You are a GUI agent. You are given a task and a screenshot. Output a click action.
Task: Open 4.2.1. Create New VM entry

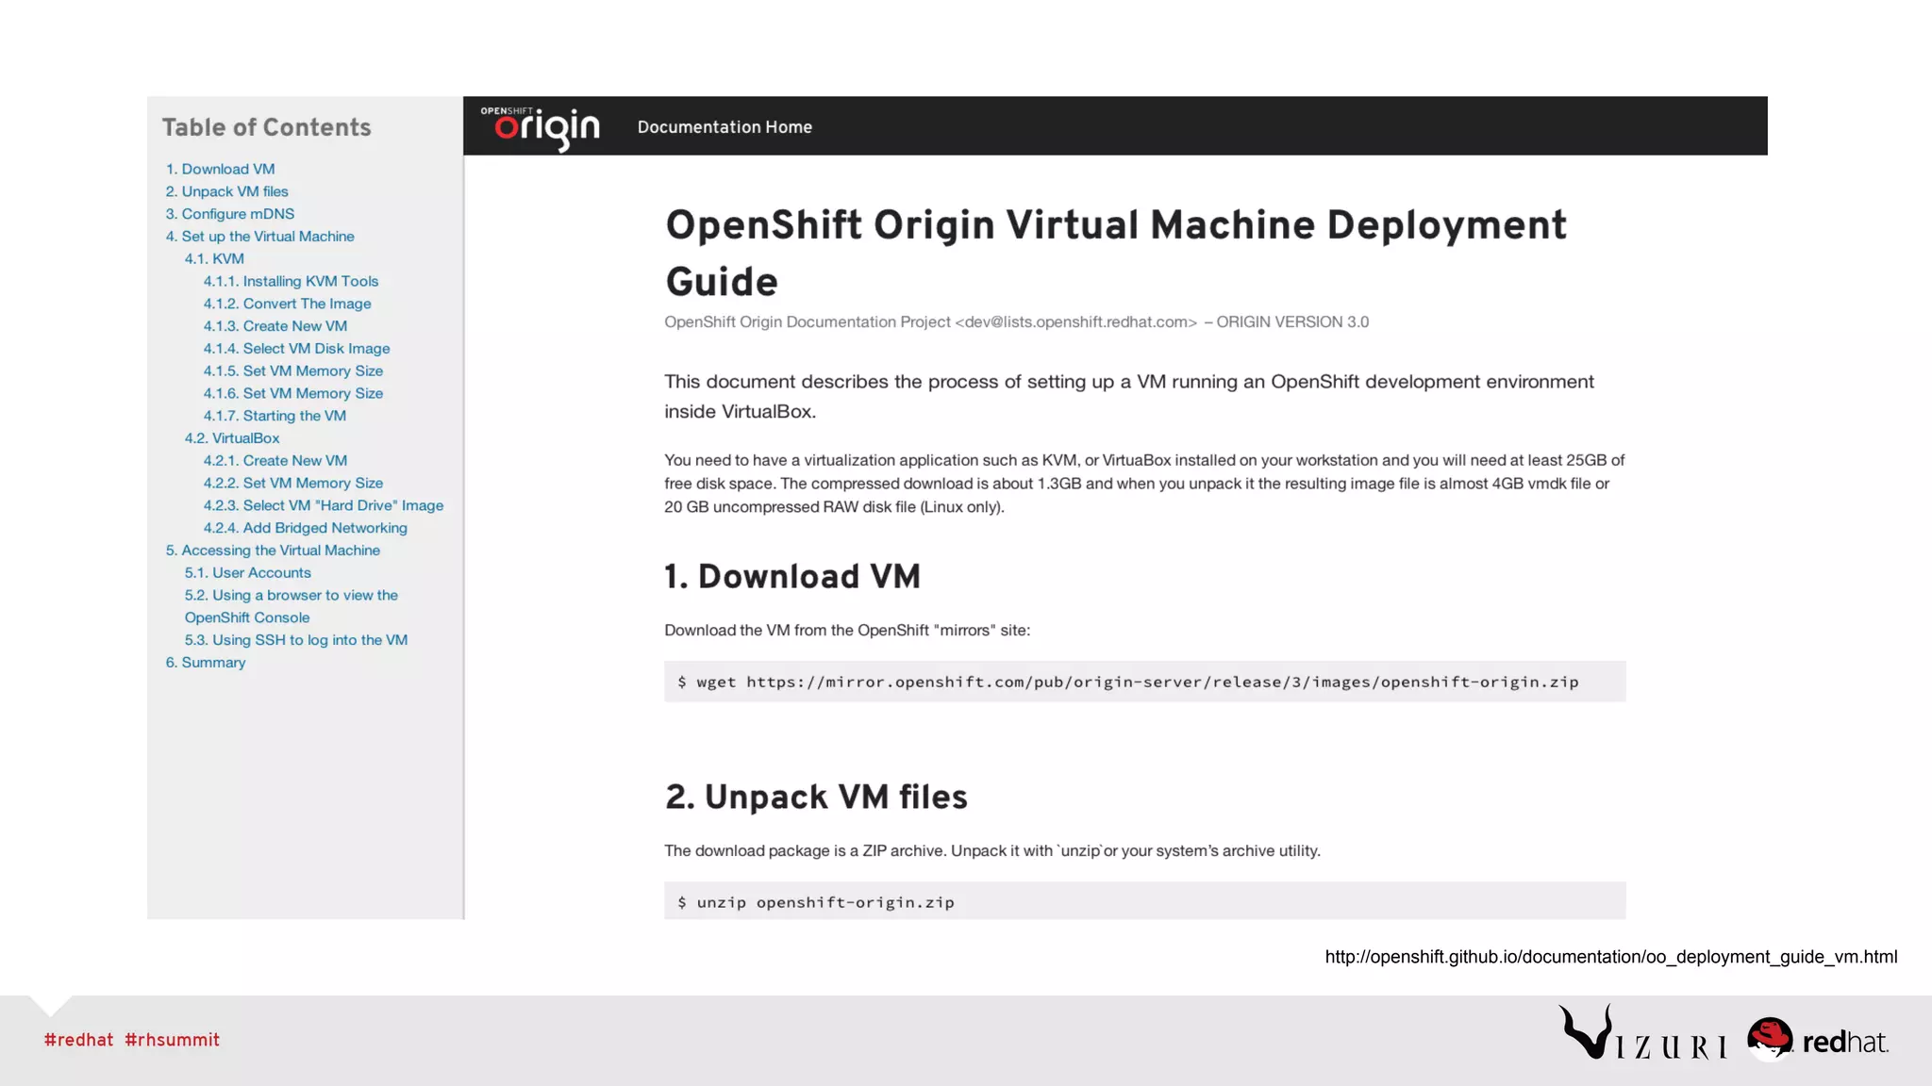(275, 461)
